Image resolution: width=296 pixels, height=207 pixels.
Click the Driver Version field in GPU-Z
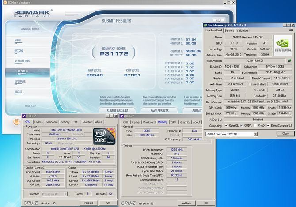[258, 102]
